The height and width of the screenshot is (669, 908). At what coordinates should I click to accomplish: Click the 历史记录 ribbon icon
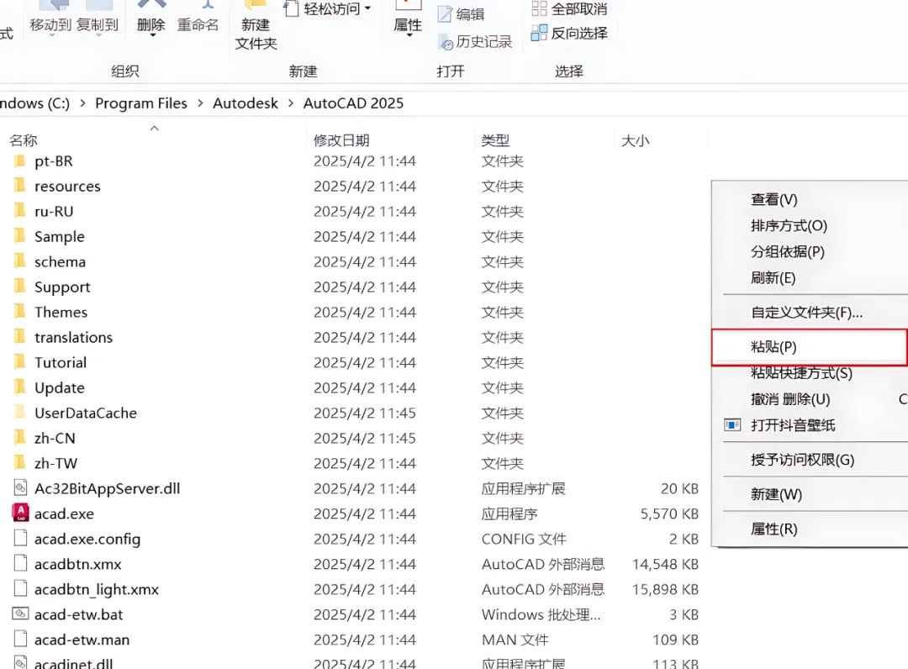[x=446, y=42]
